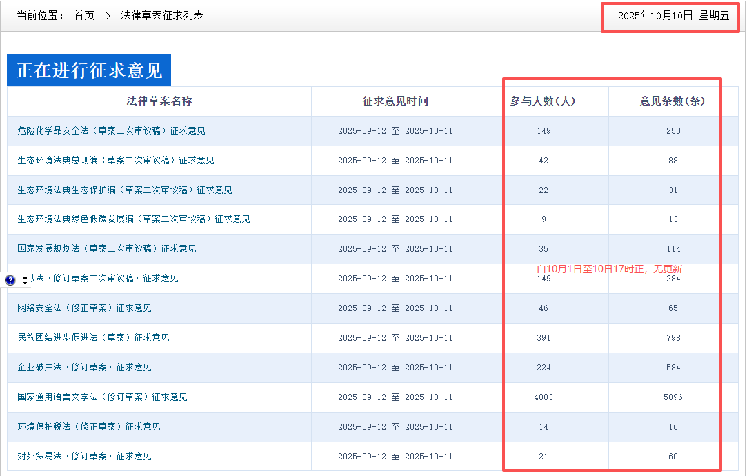Open 法律草案征求列表 breadcrumb link
The height and width of the screenshot is (476, 747).
[162, 16]
